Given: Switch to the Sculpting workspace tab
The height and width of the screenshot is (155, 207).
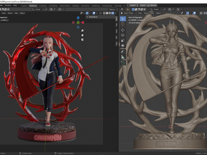Looking at the screenshot, I should 43,6.
